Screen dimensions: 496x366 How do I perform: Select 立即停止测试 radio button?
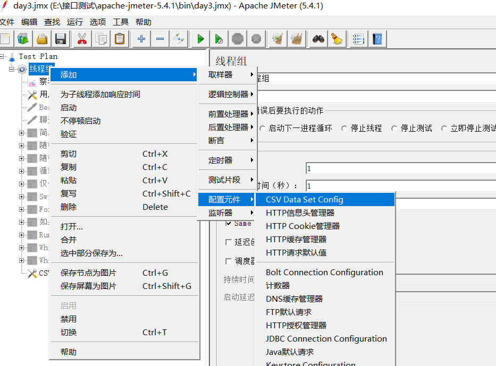click(x=444, y=129)
